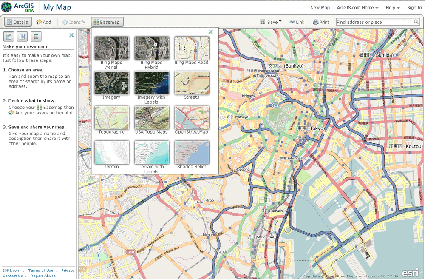Click the Details tab

17,22
